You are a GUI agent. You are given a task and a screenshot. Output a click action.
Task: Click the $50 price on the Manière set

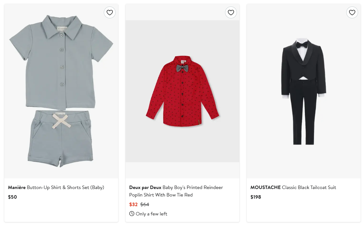[12, 197]
